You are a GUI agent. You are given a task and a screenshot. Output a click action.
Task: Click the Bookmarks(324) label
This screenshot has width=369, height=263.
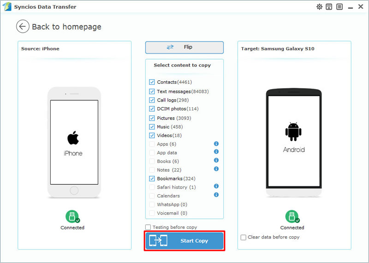tap(176, 179)
